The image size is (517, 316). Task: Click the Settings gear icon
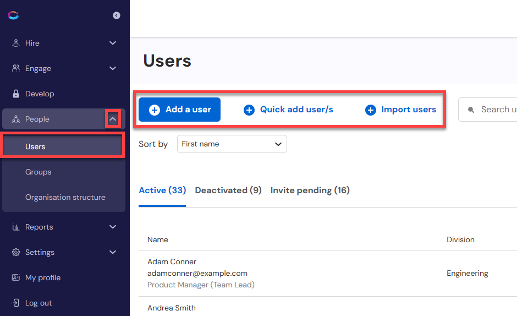(x=15, y=252)
